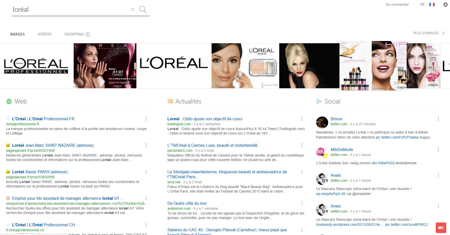Click the red megaphone feedback button

pos(441,228)
